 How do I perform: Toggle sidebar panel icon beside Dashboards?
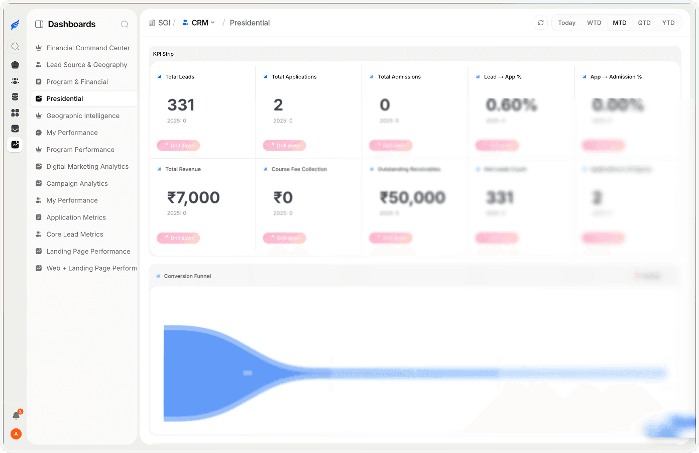(39, 24)
